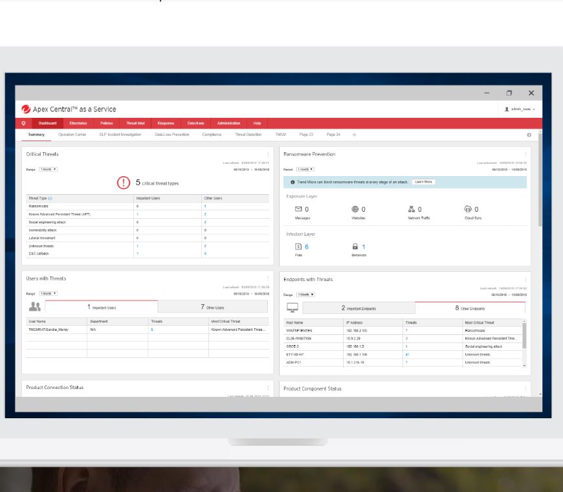This screenshot has width=563, height=492.
Task: Open dashboard settings gear icon
Action: [x=529, y=135]
